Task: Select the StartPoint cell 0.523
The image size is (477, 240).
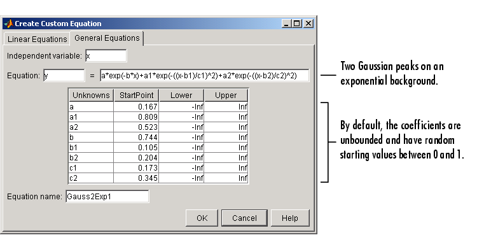Action: point(136,127)
